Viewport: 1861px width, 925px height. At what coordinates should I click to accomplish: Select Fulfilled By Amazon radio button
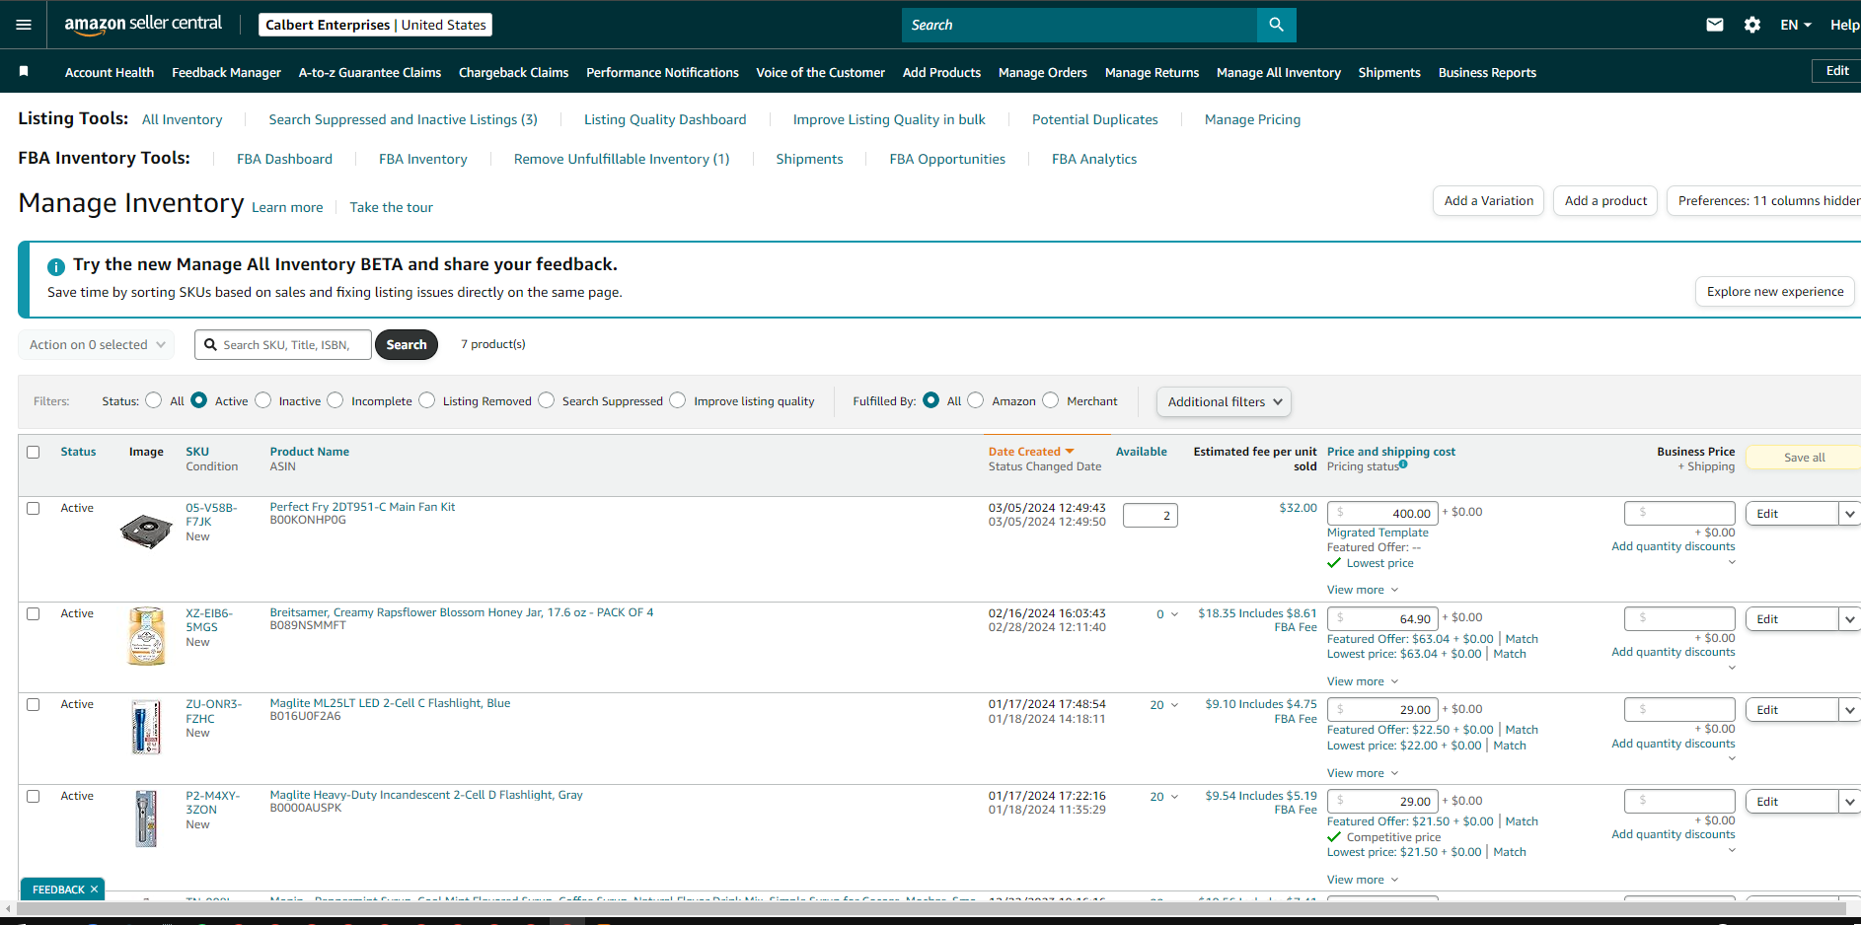pyautogui.click(x=976, y=400)
